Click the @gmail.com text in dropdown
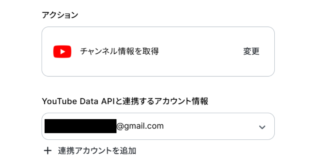311x166 pixels. (x=140, y=126)
